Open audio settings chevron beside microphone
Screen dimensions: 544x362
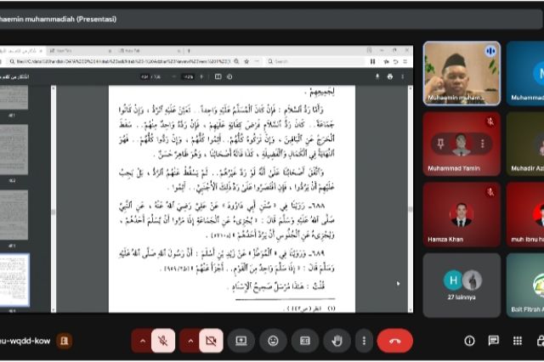(x=142, y=341)
